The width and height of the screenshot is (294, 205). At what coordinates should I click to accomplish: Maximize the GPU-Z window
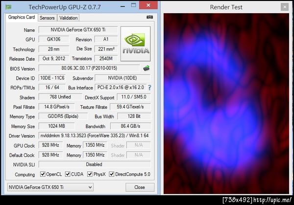(x=133, y=5)
